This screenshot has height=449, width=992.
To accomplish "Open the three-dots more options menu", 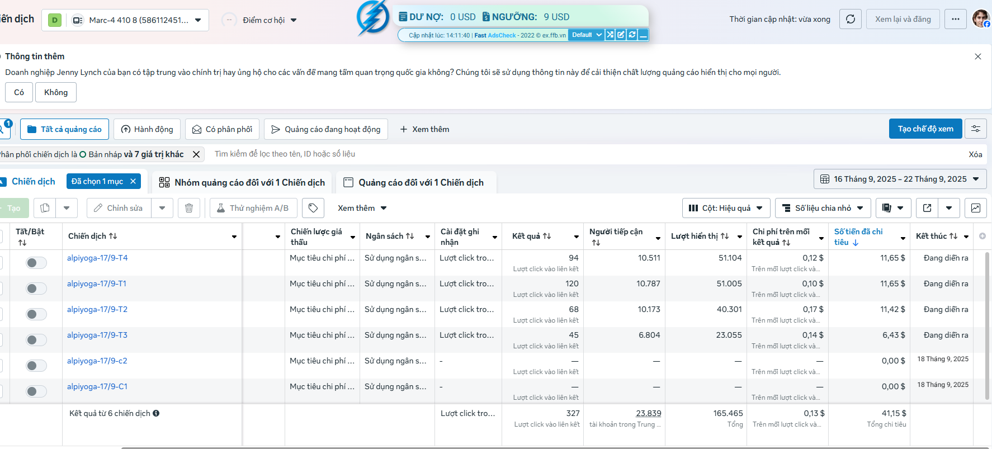I will 956,19.
